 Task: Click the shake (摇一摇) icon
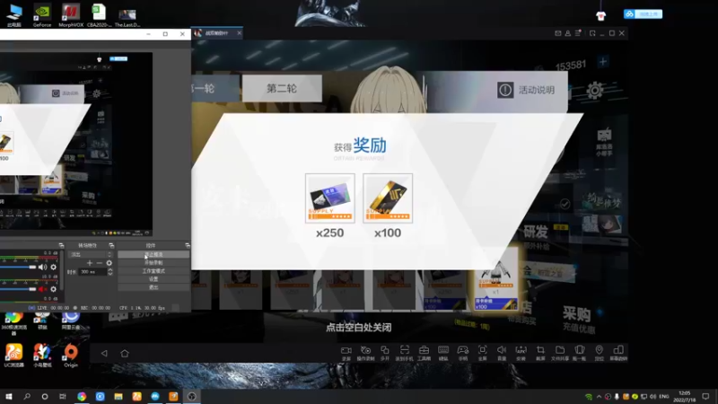[x=579, y=350]
